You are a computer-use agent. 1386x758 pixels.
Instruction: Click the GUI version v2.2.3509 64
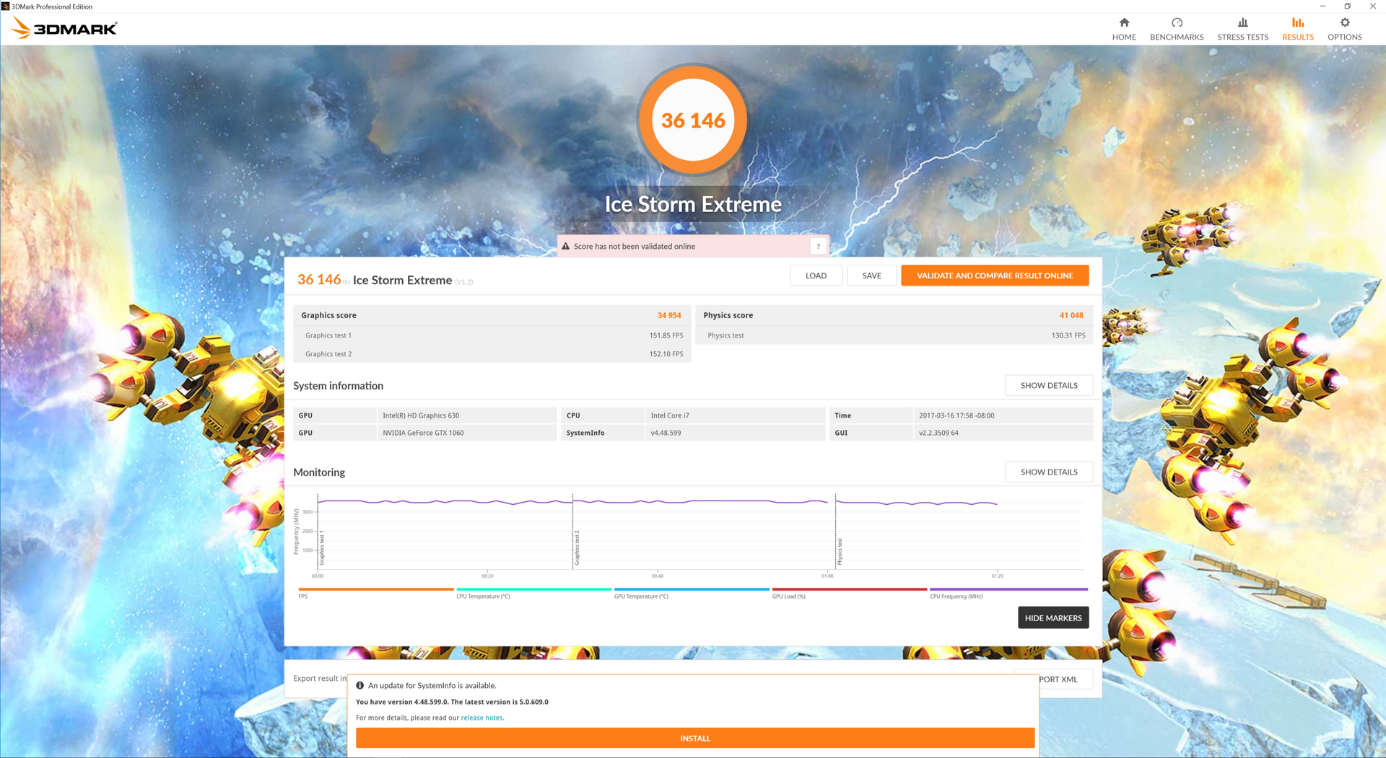point(938,433)
